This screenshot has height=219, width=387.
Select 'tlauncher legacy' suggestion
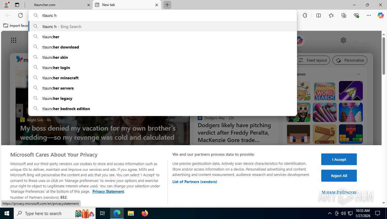coord(162,98)
